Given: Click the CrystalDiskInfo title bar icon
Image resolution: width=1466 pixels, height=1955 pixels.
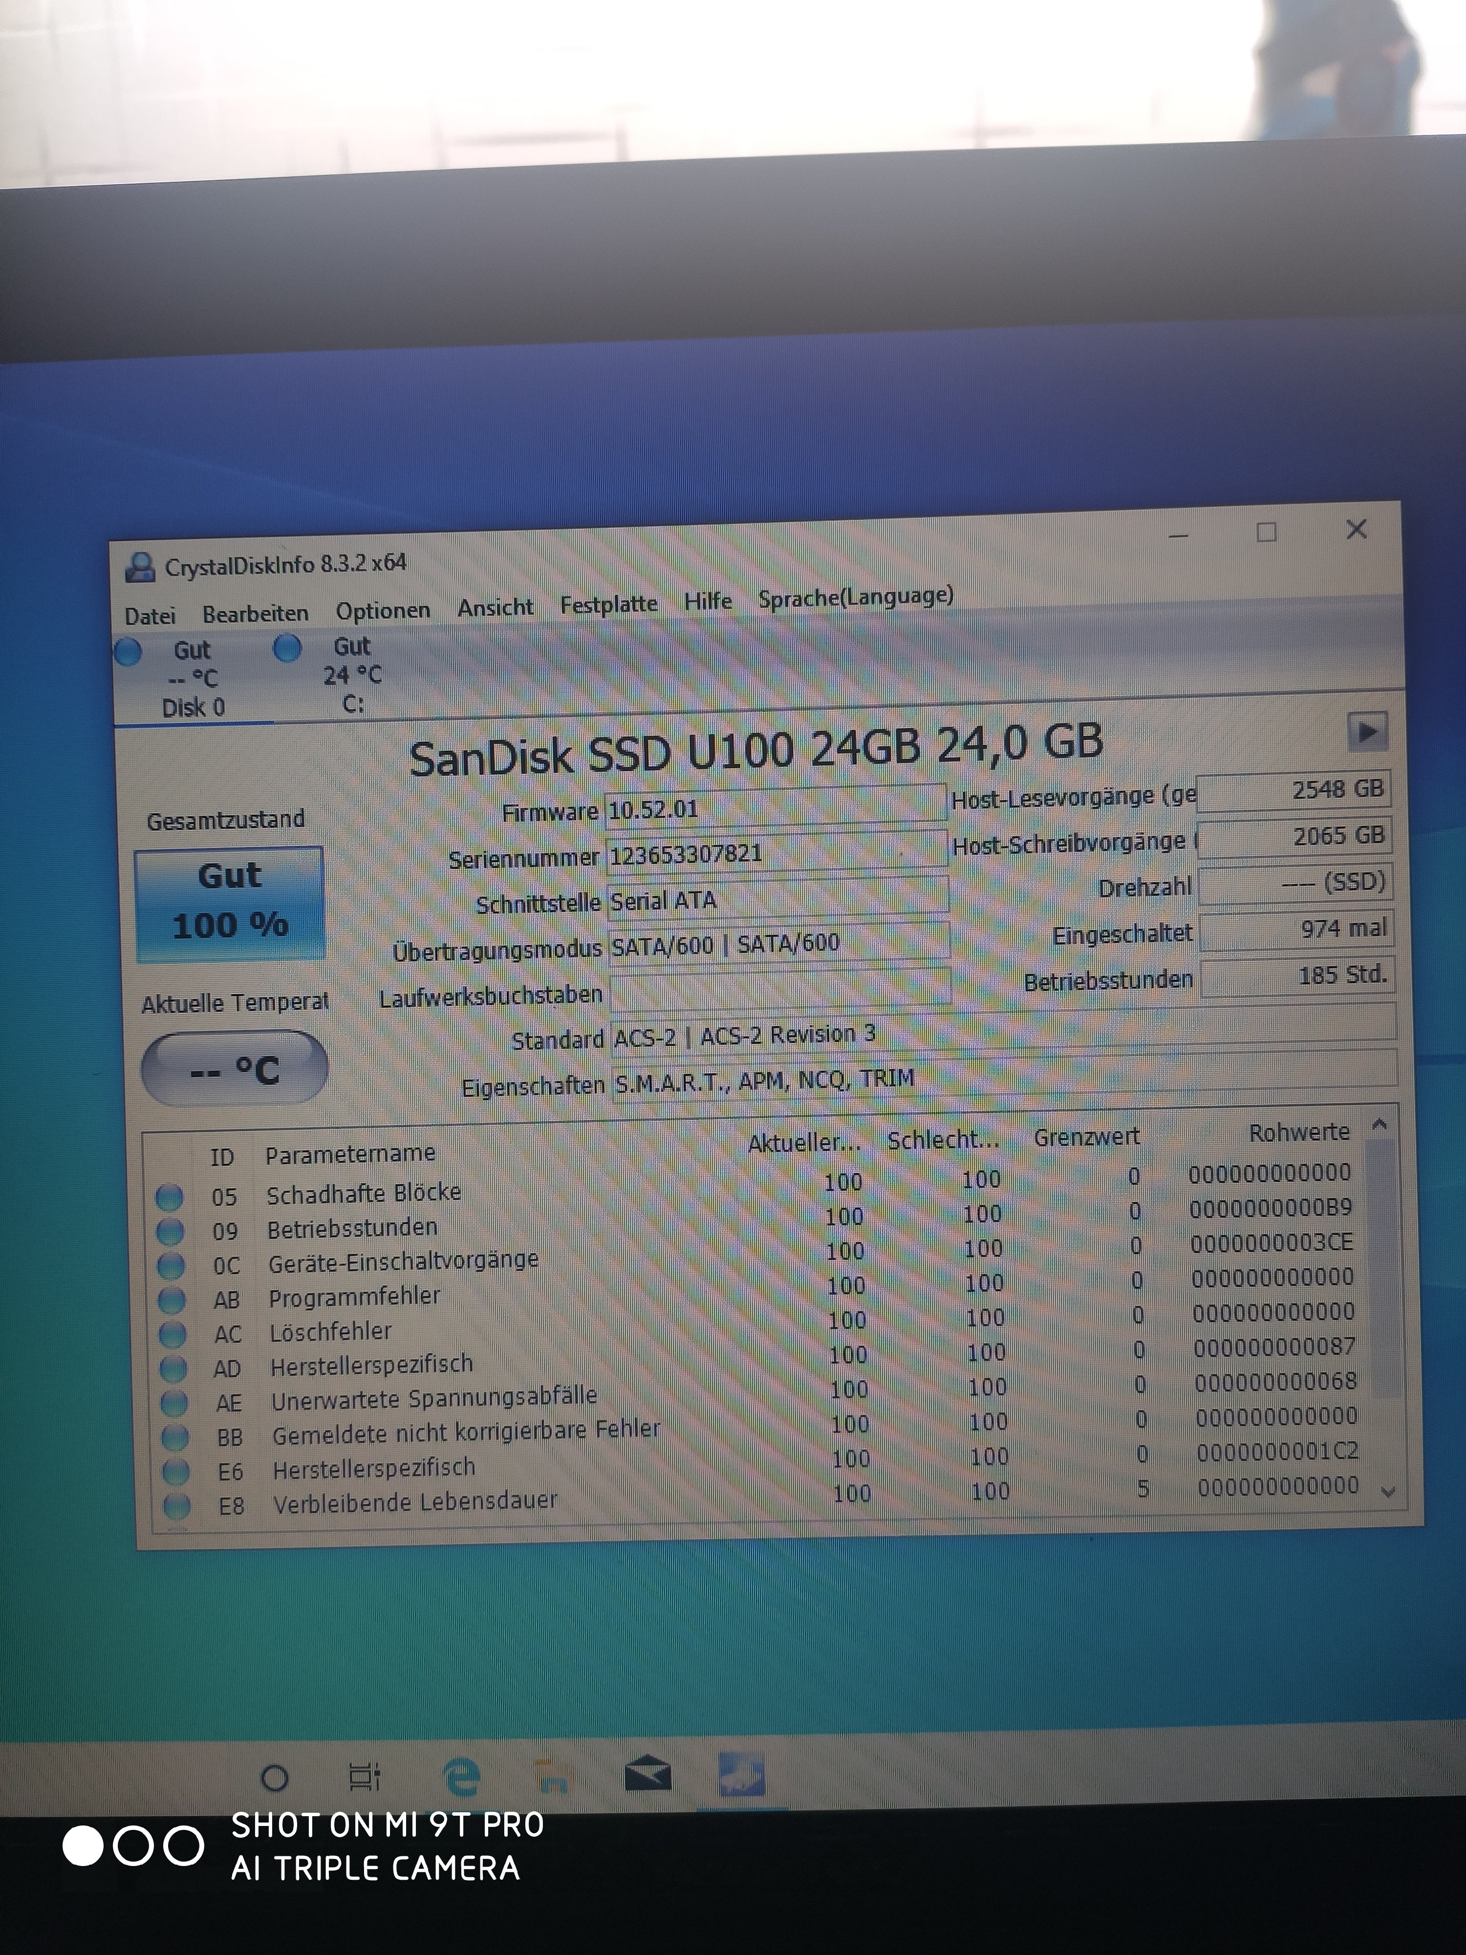Looking at the screenshot, I should pos(139,566).
